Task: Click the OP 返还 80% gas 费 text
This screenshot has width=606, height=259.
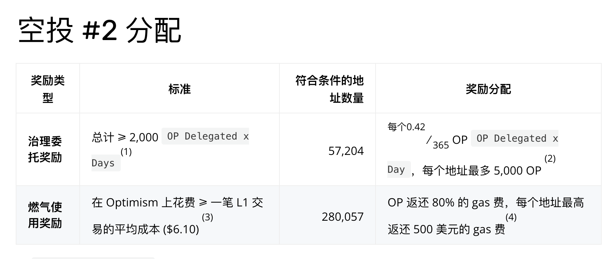Action: (x=446, y=203)
